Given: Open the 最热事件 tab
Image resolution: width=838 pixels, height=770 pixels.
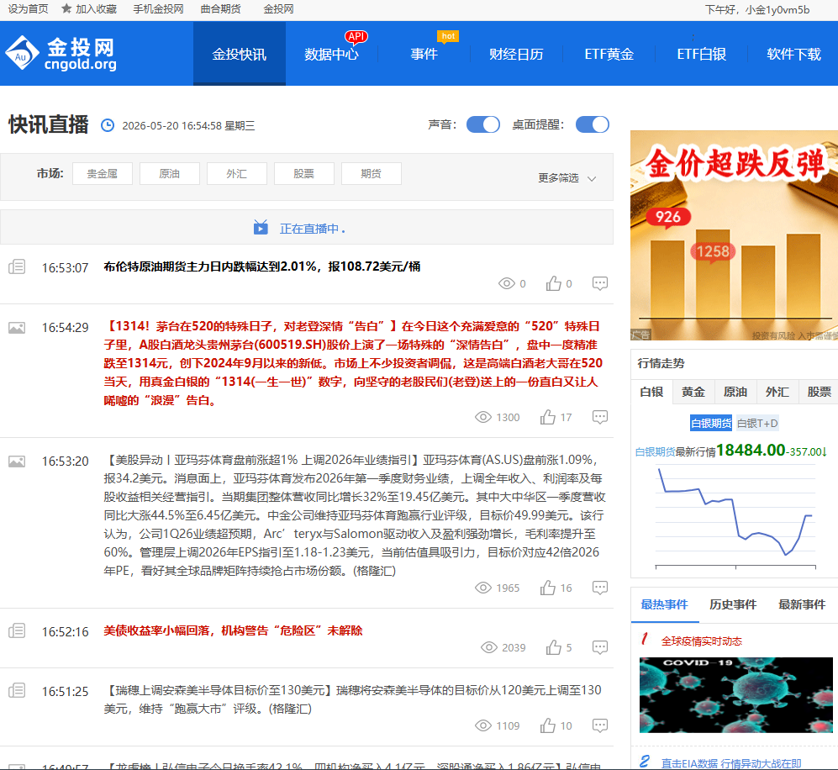Looking at the screenshot, I should [664, 604].
